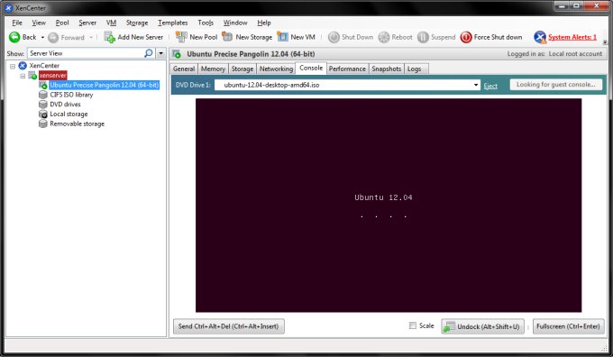This screenshot has height=357, width=613.
Task: Click inside the Ubuntu 12.04 console screen
Action: tap(389, 205)
